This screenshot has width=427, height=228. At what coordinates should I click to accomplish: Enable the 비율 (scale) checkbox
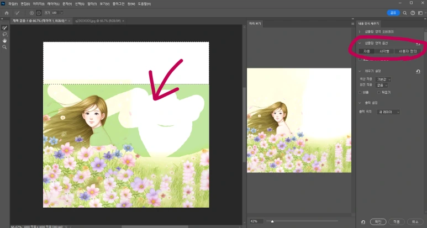point(361,92)
